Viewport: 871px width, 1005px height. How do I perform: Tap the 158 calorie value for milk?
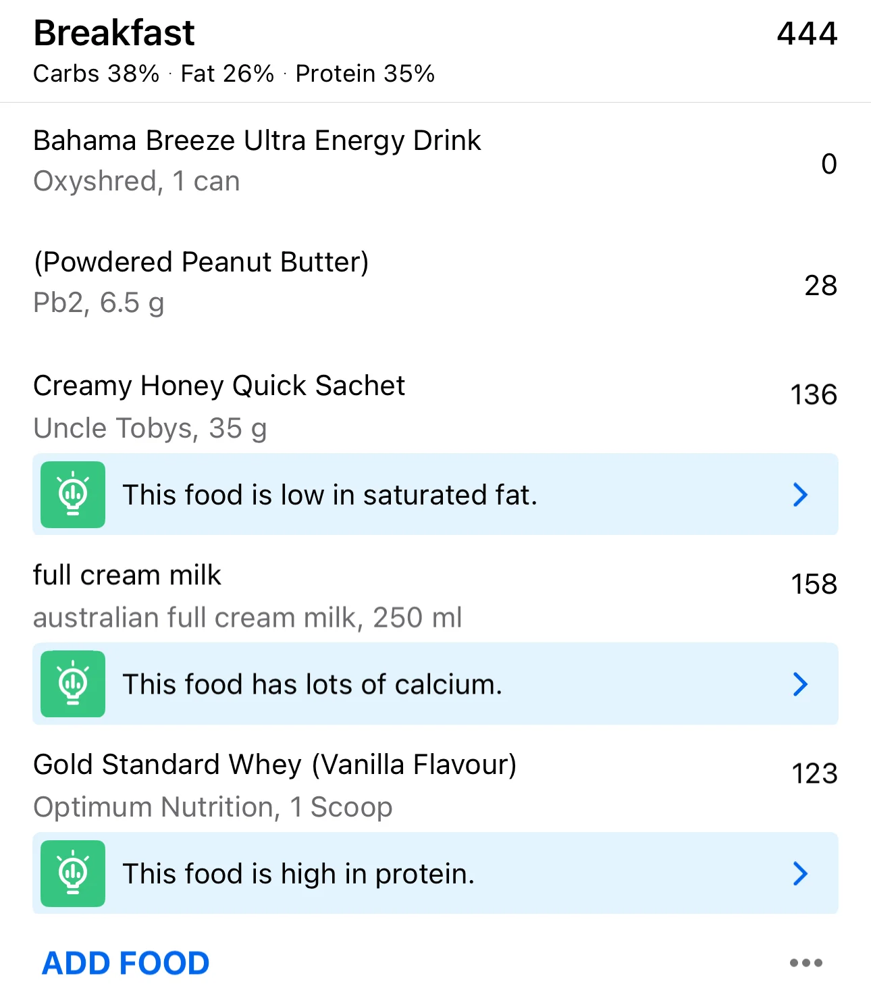(x=814, y=584)
